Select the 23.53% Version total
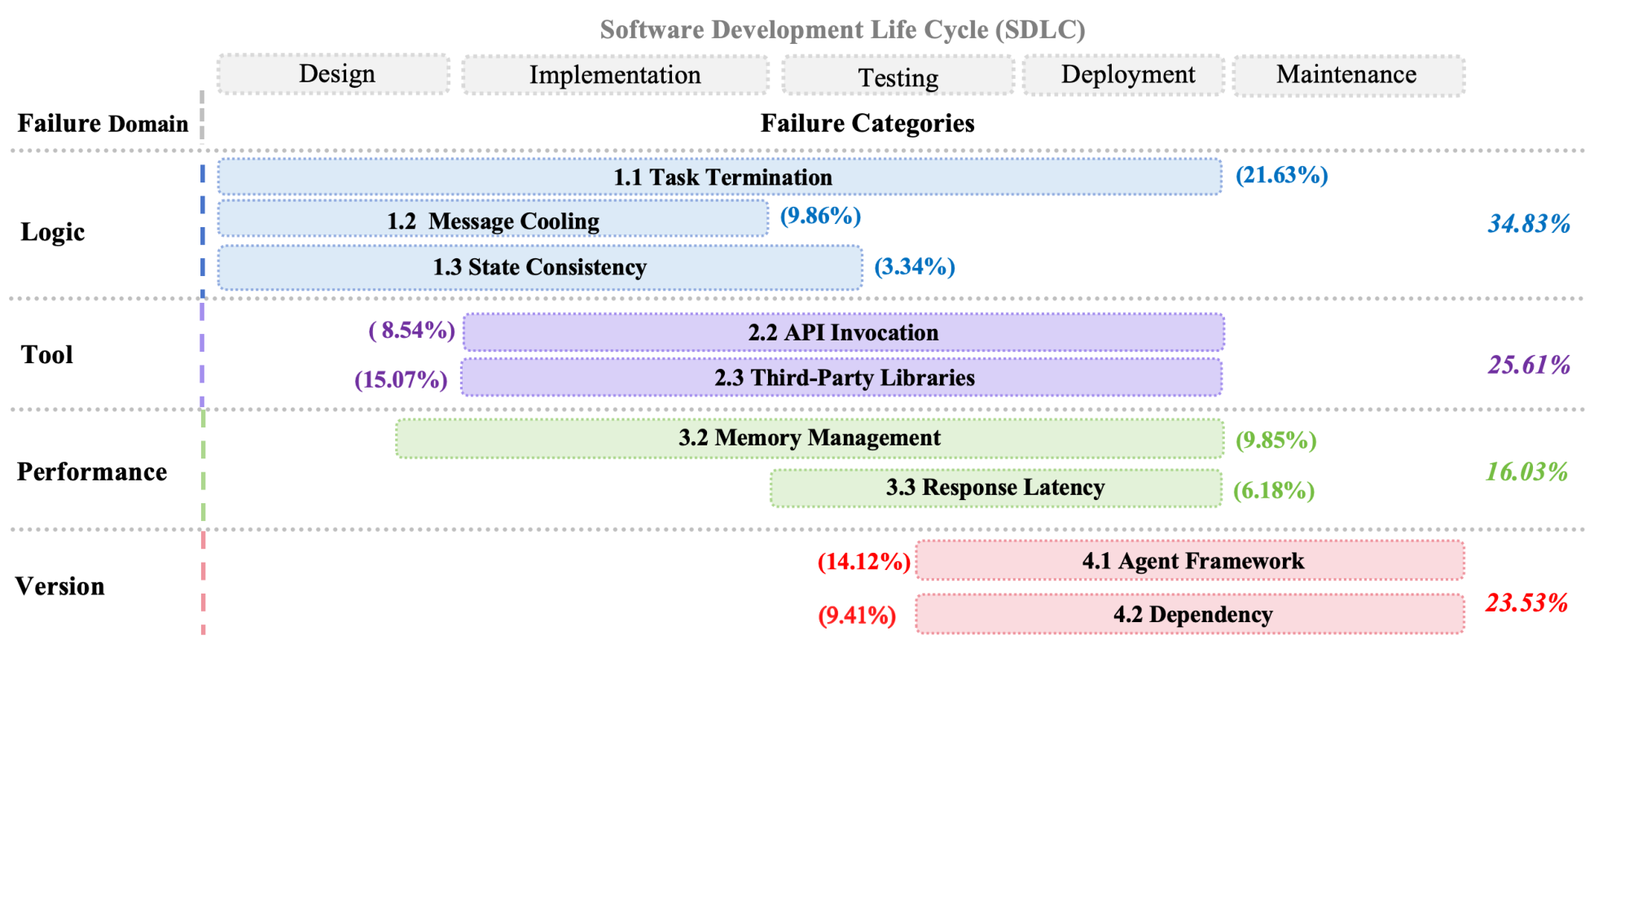Screen dimensions: 1629x916 [x=1526, y=603]
